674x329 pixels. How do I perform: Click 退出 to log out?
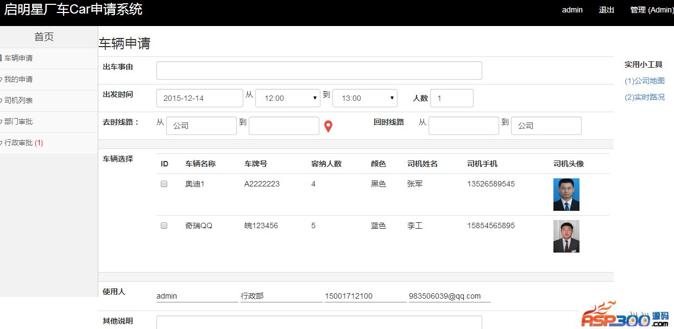606,10
